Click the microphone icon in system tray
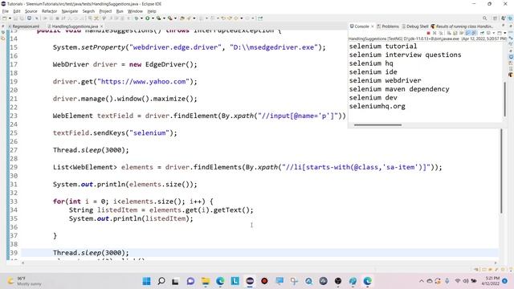Image resolution: width=514 pixels, height=289 pixels. [x=447, y=281]
